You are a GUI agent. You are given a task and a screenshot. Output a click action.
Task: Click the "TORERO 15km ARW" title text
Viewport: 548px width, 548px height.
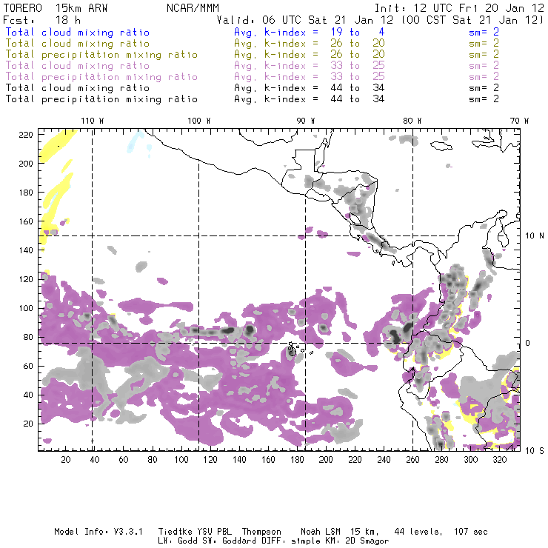coord(56,8)
